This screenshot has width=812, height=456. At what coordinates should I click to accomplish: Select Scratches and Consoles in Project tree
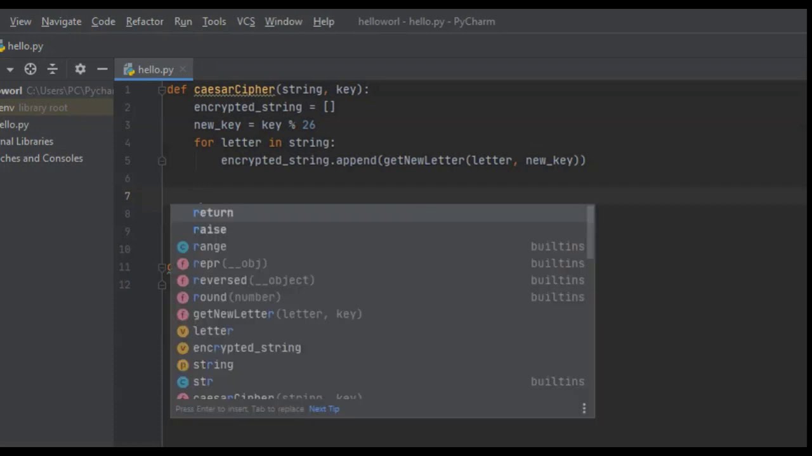tap(41, 158)
